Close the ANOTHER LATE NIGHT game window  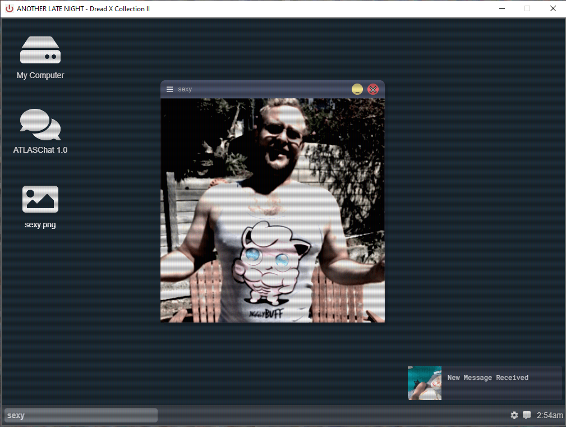coord(553,8)
